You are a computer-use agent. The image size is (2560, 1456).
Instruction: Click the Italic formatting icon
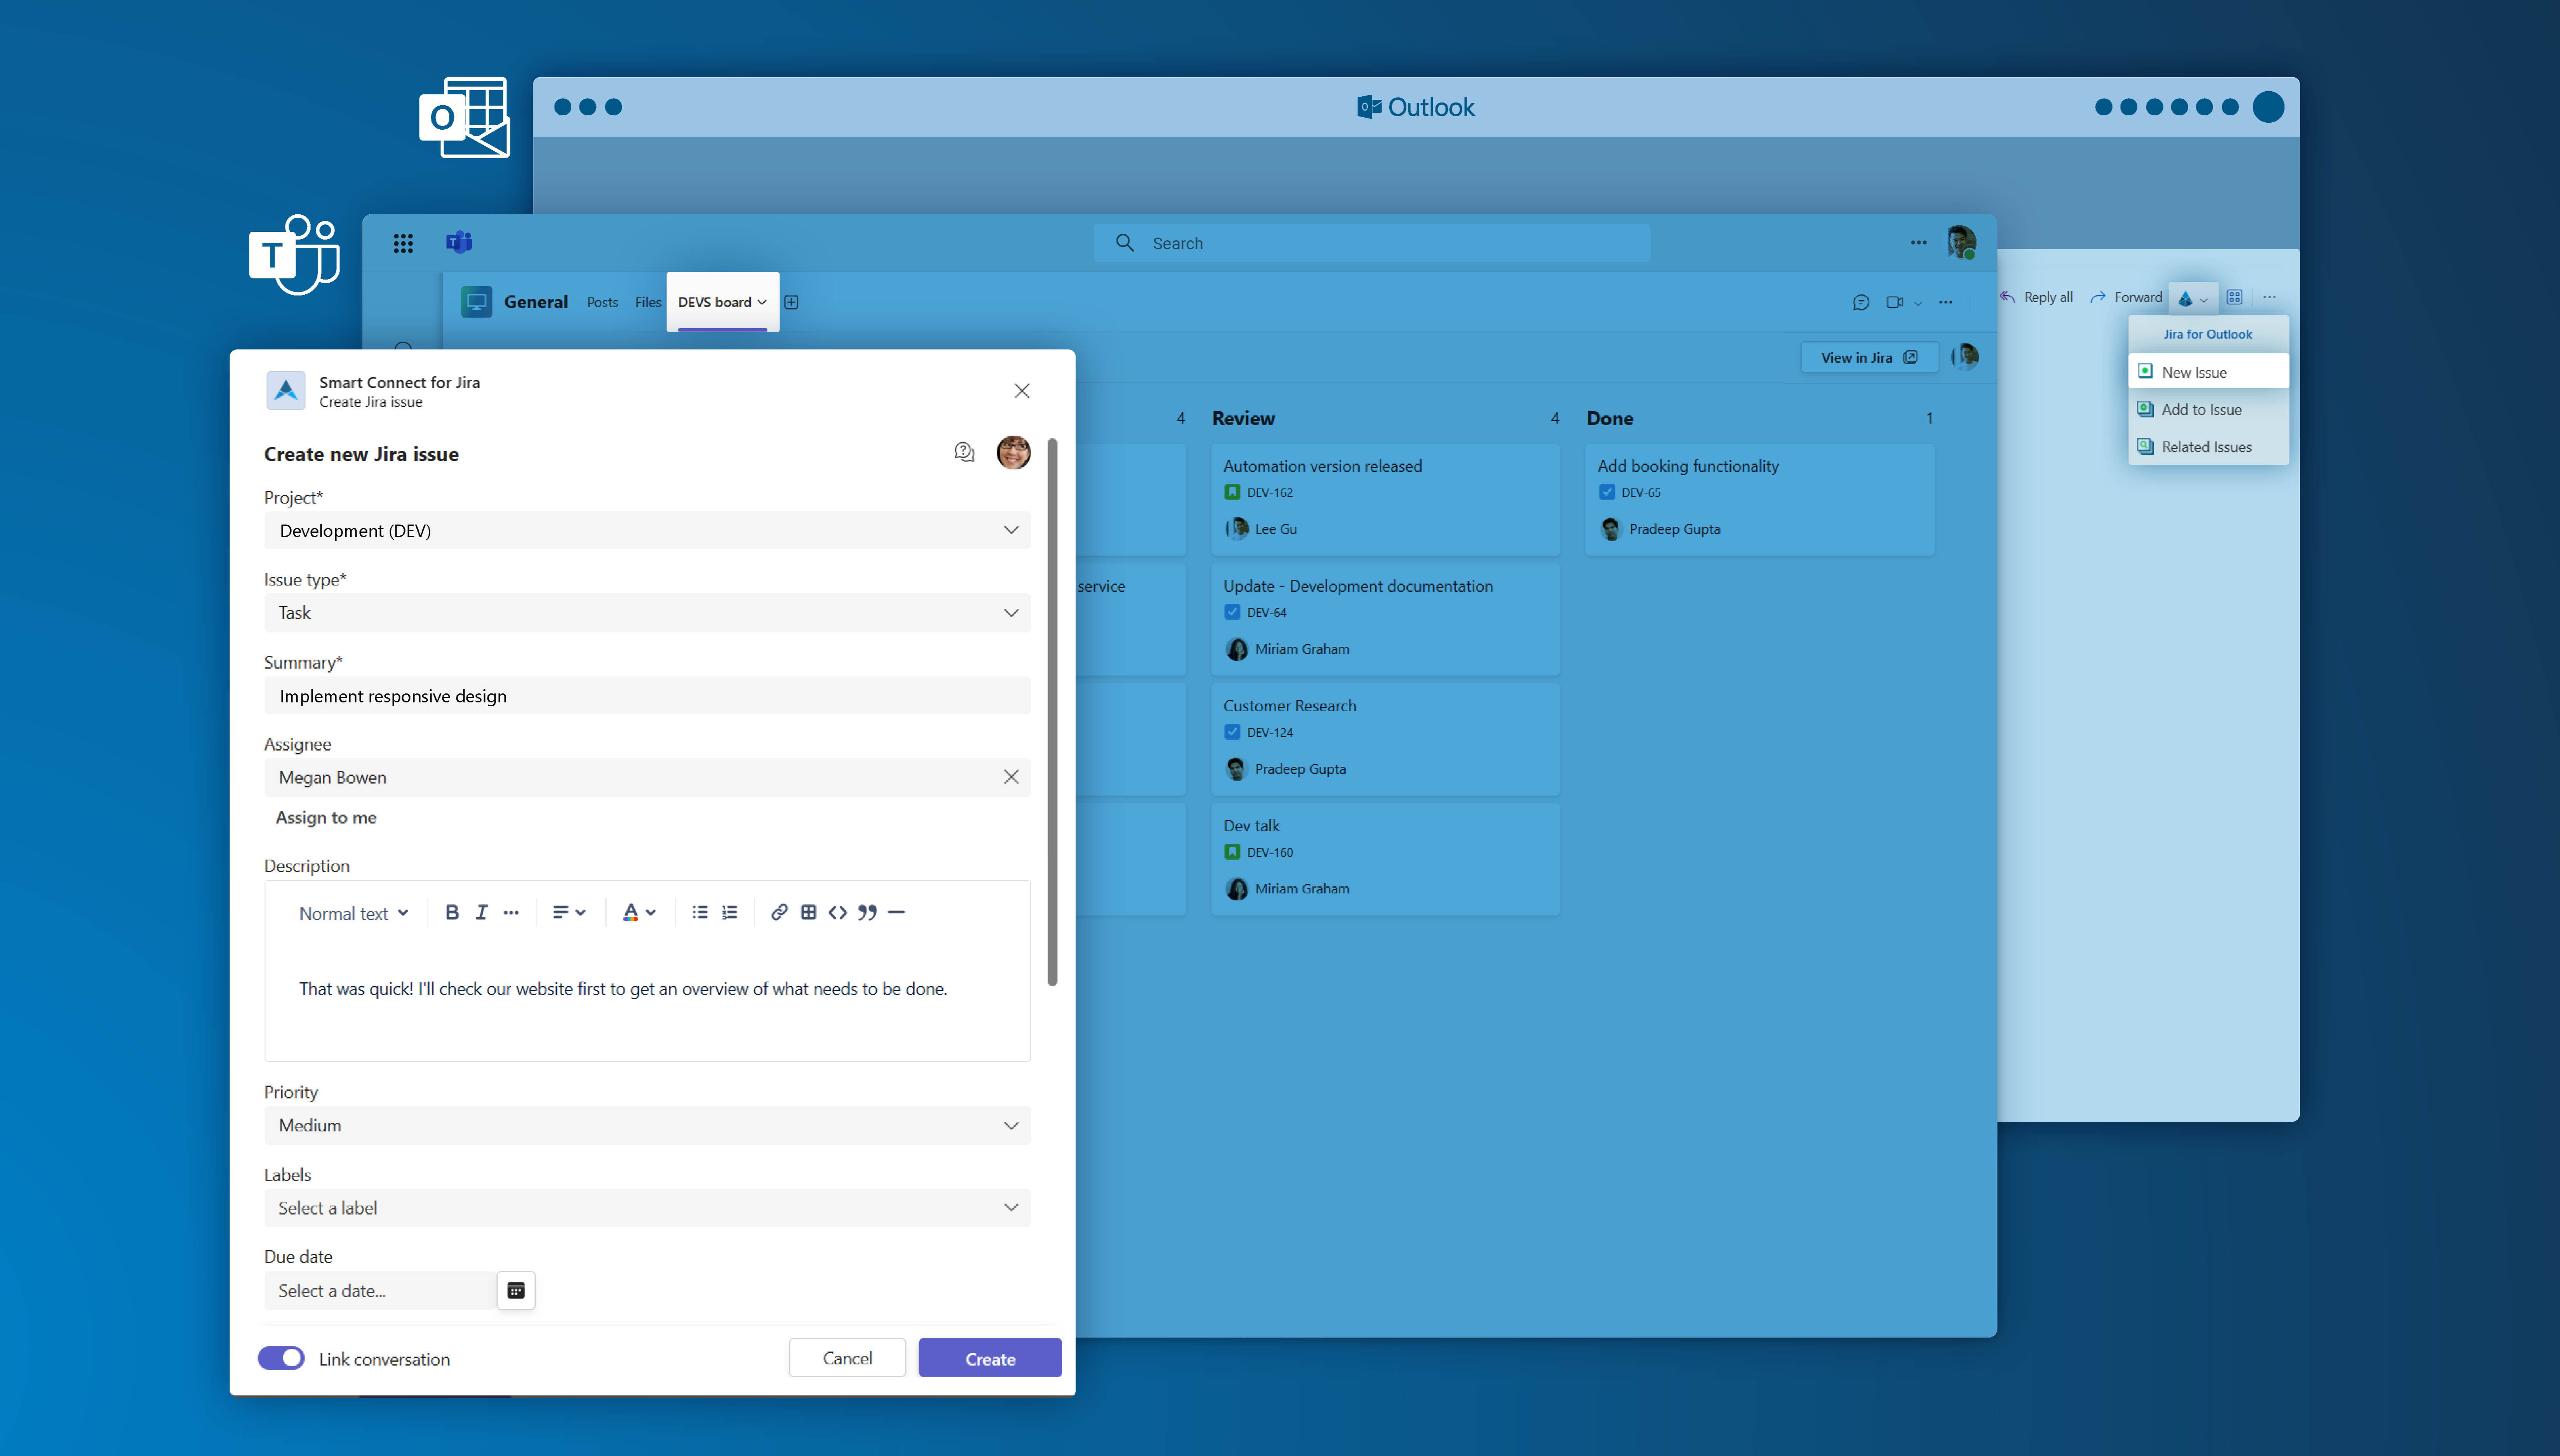coord(481,912)
